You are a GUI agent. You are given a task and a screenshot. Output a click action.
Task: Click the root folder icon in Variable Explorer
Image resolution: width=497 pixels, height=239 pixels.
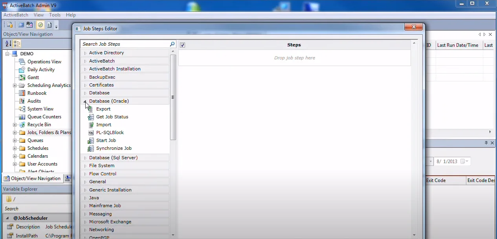pos(9,199)
